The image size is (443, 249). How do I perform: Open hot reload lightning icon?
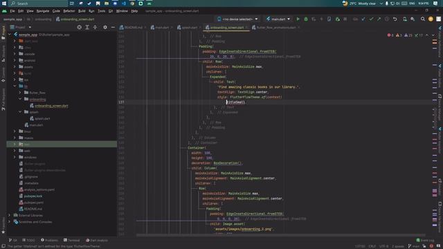(x=321, y=19)
